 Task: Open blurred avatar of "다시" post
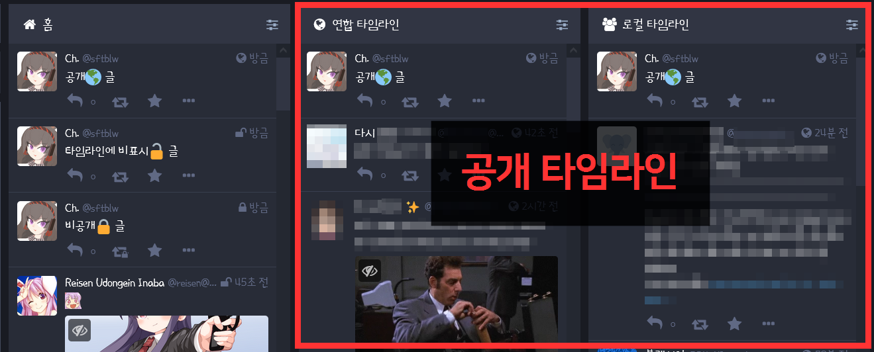point(327,146)
